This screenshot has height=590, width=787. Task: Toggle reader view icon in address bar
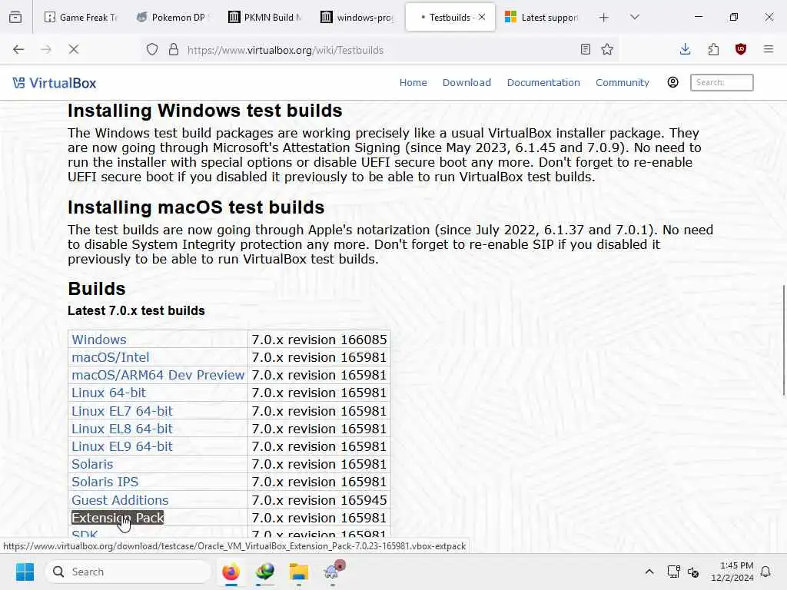(x=585, y=49)
